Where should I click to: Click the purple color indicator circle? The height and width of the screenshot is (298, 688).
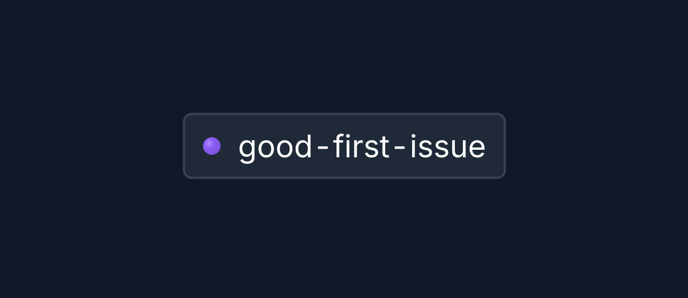coord(212,146)
